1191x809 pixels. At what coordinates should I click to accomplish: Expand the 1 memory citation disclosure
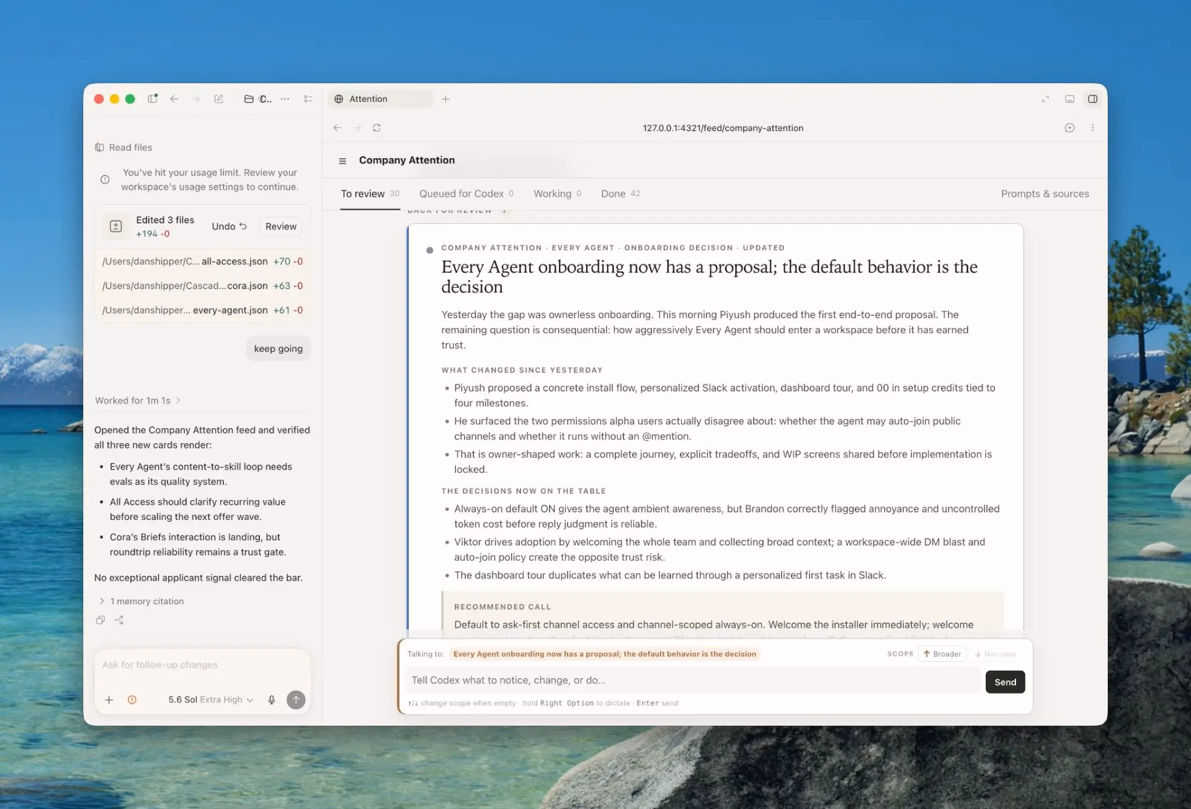tap(141, 601)
